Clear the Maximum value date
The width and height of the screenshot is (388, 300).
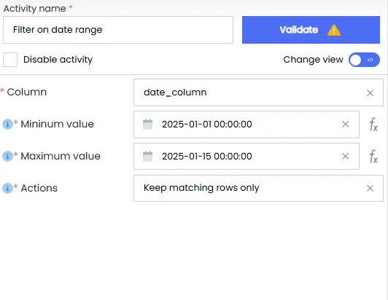pyautogui.click(x=345, y=156)
